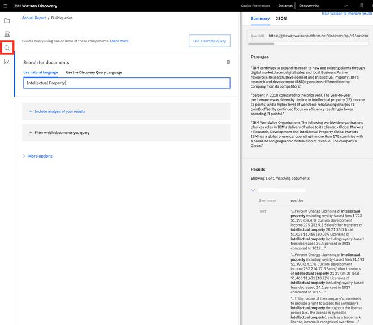Image resolution: width=373 pixels, height=325 pixels.
Task: Expand Include analysis of your results
Action: [126, 111]
